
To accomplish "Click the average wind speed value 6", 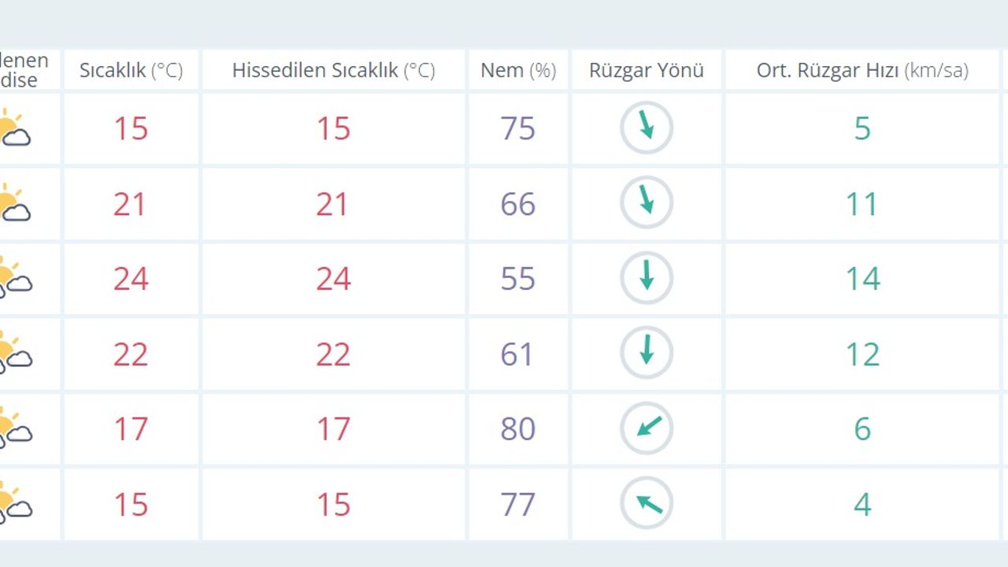I will point(862,429).
